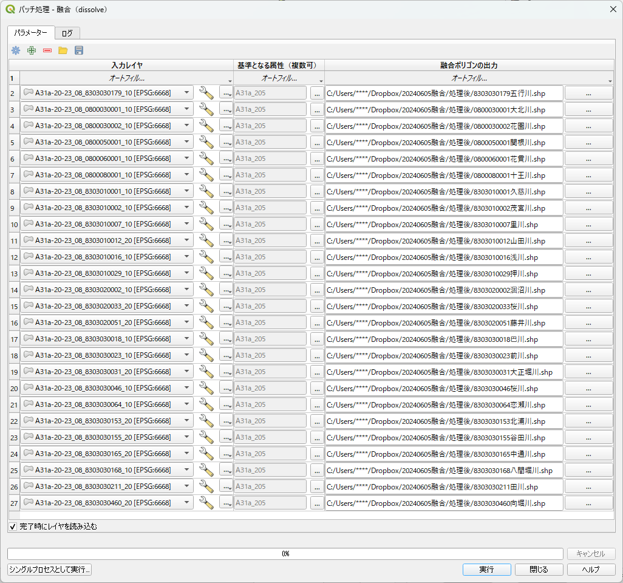Click the output path field for 五行川.shp
This screenshot has height=583, width=623.
point(444,93)
